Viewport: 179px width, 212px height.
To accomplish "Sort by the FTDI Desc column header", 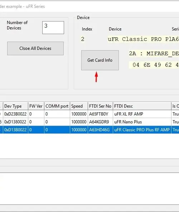I will (142, 106).
